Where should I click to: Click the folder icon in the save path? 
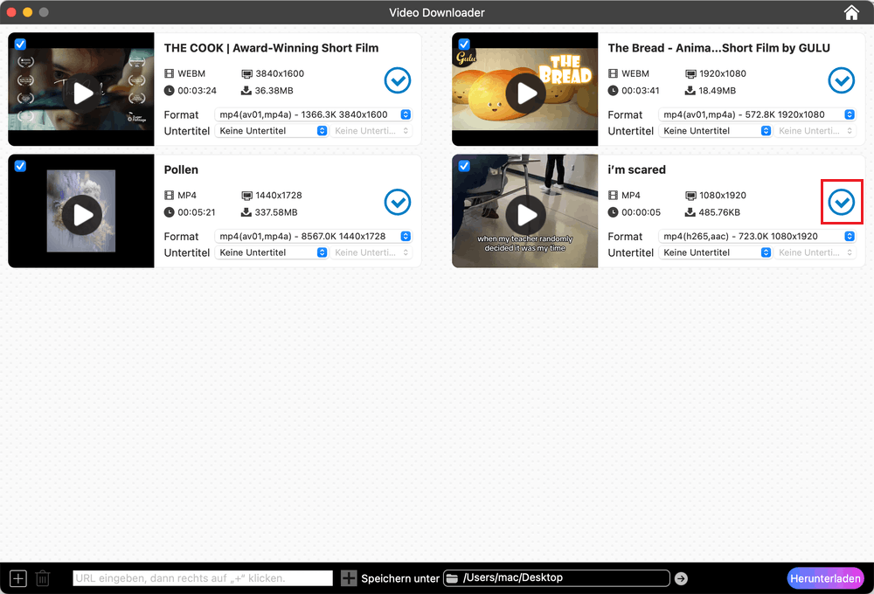point(452,578)
